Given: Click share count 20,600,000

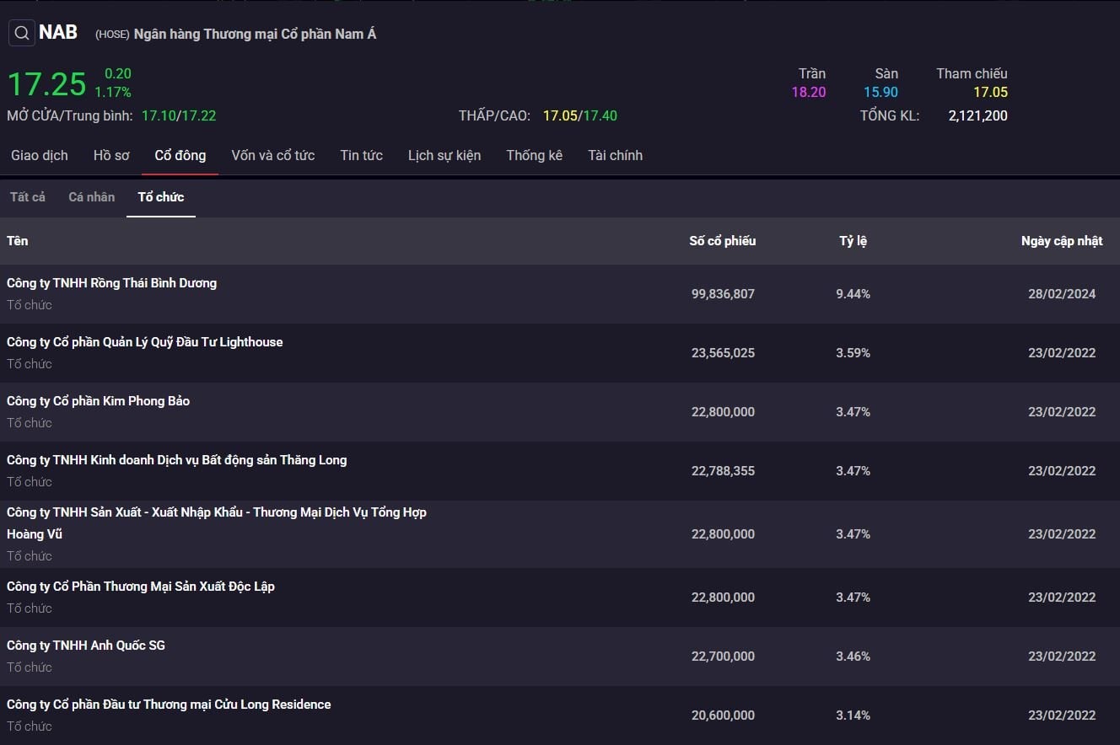Looking at the screenshot, I should tap(723, 716).
